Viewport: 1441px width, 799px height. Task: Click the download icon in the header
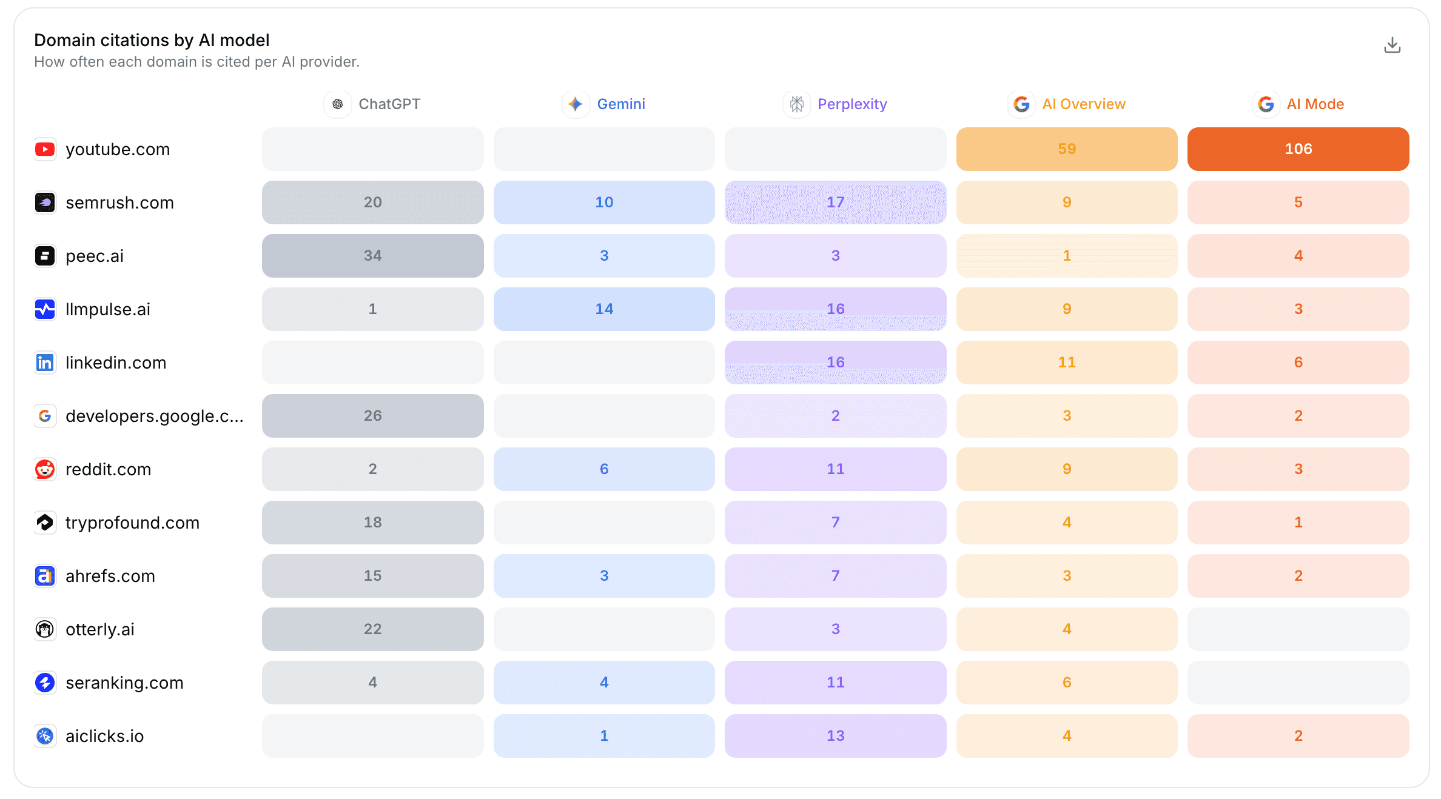coord(1392,45)
